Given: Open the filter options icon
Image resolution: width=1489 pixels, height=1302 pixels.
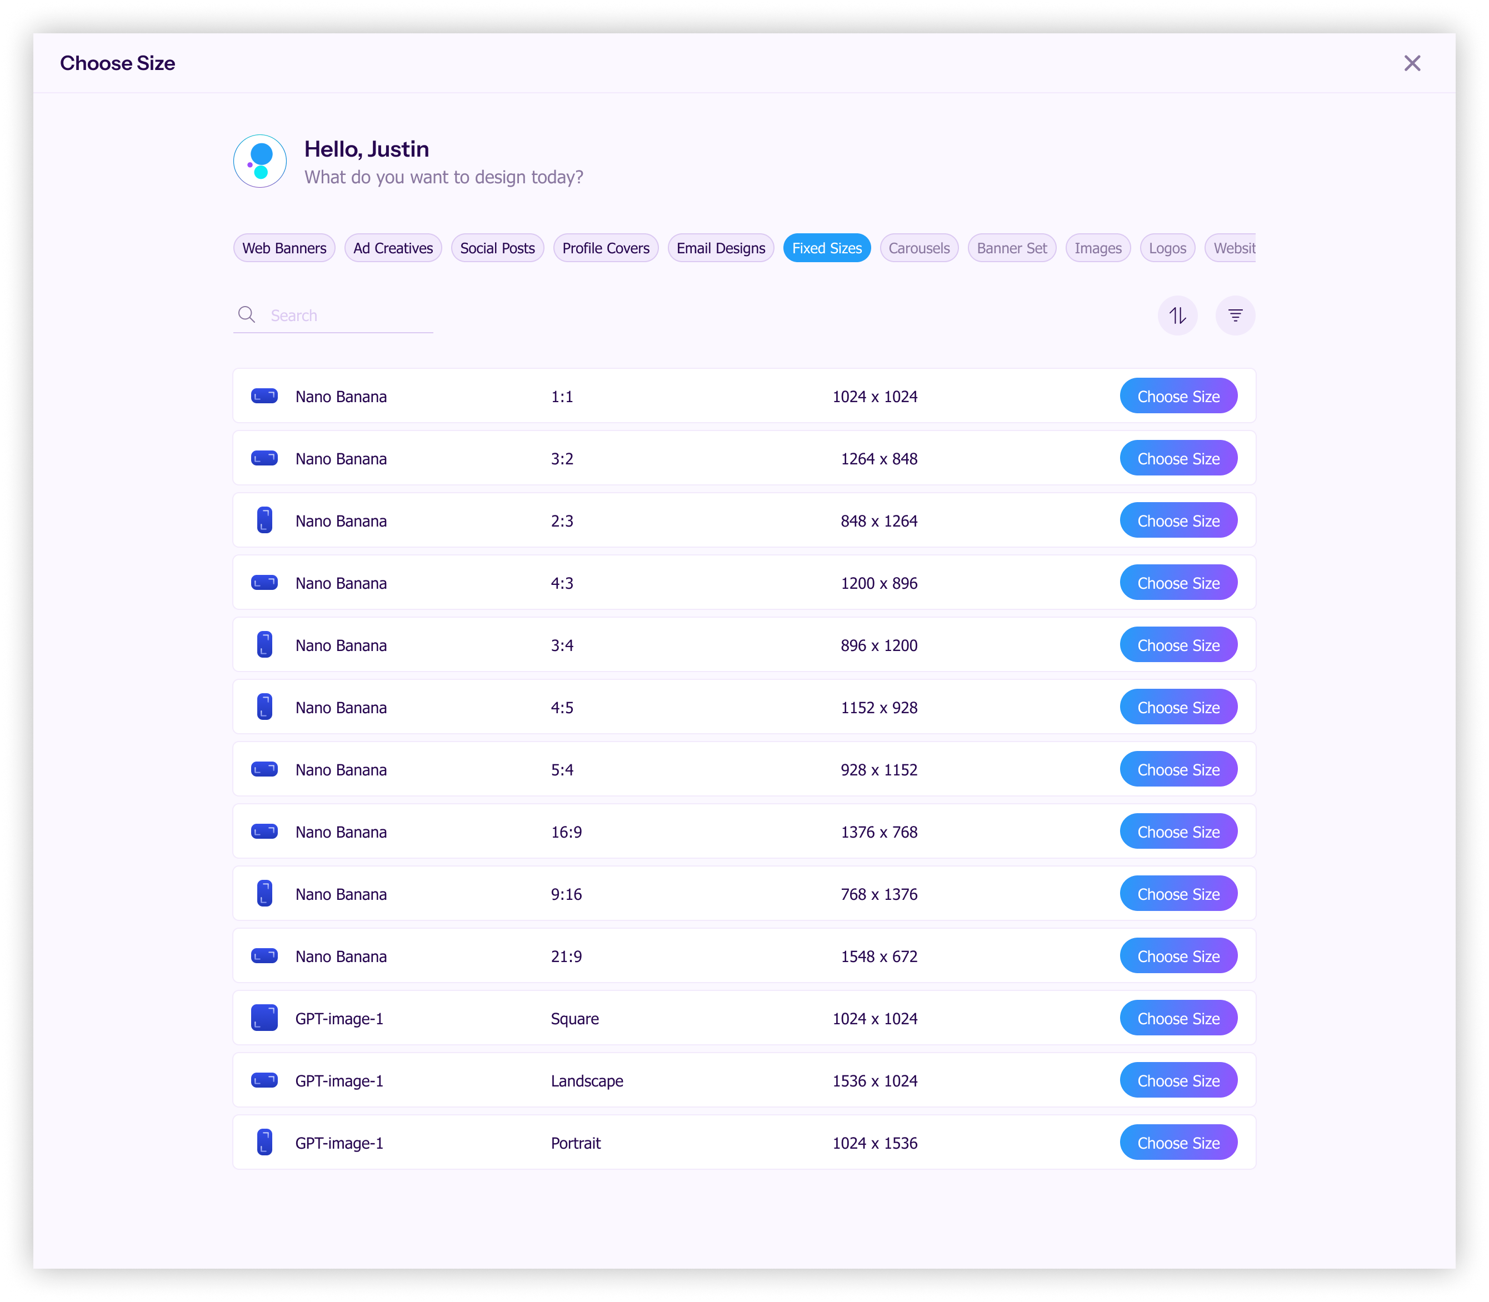Looking at the screenshot, I should tap(1236, 316).
